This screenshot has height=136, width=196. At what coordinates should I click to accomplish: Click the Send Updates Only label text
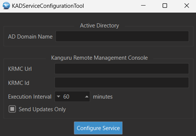[x=42, y=109]
